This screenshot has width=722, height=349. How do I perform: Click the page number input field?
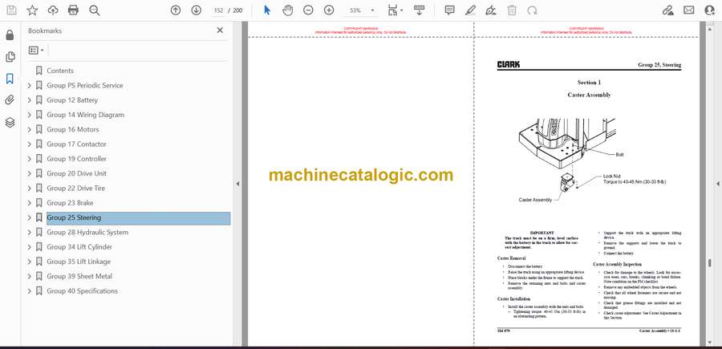[218, 10]
